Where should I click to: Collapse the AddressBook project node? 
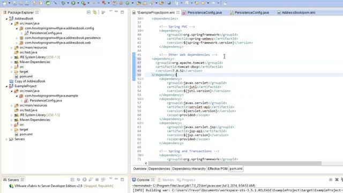pos(6,19)
